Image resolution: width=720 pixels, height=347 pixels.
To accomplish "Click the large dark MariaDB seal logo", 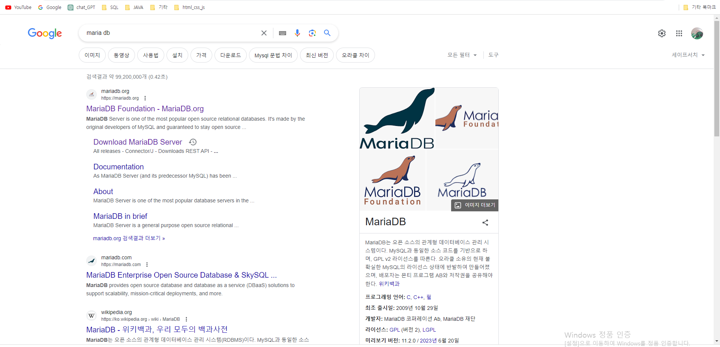I will [x=397, y=118].
